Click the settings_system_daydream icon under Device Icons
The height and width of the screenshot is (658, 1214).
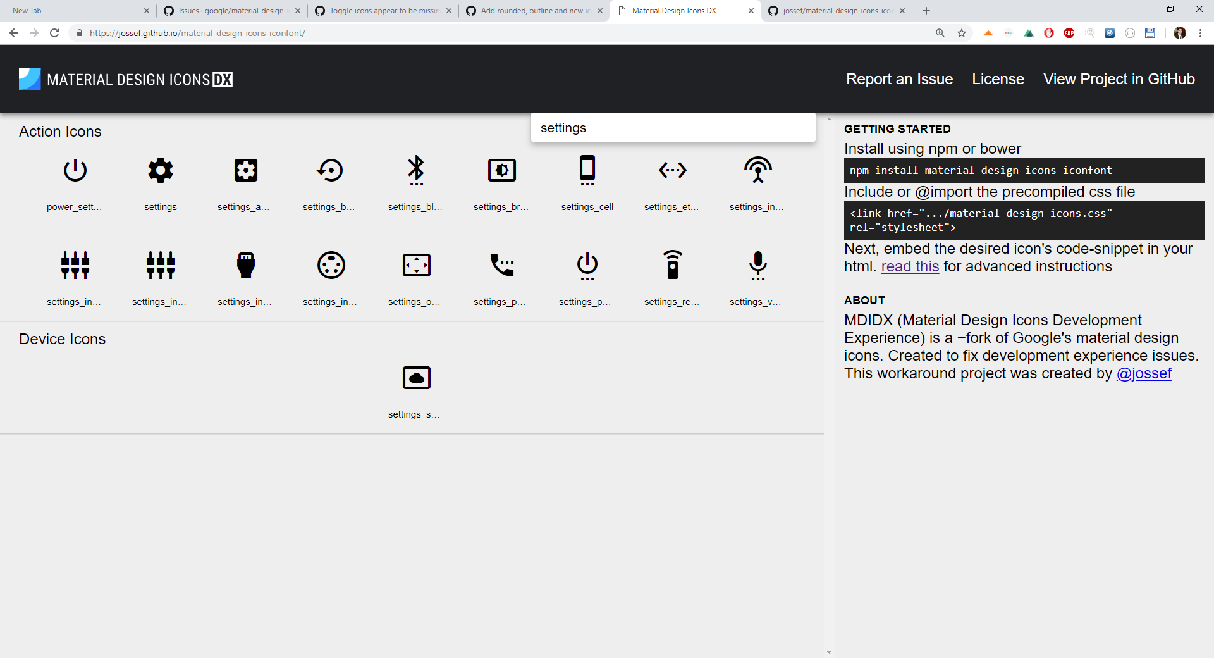(x=415, y=377)
